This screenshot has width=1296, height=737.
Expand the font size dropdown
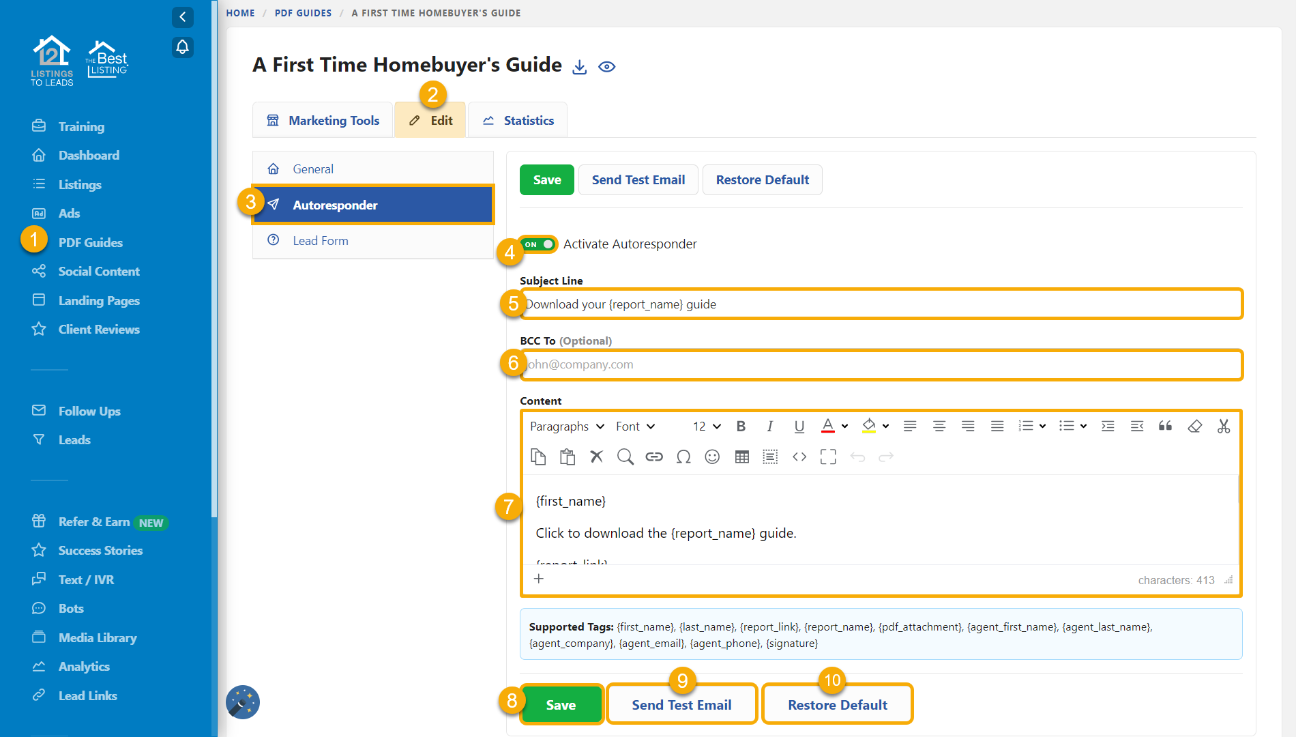[x=705, y=426]
